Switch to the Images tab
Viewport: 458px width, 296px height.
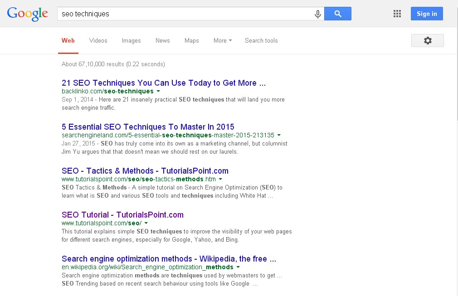pyautogui.click(x=131, y=41)
